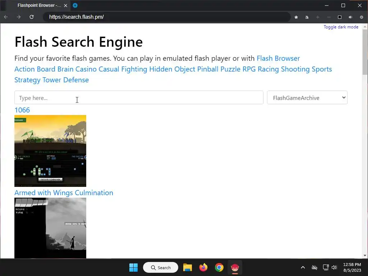368x276 pixels.
Task: Click the scrollbar up arrow
Action: (365, 27)
